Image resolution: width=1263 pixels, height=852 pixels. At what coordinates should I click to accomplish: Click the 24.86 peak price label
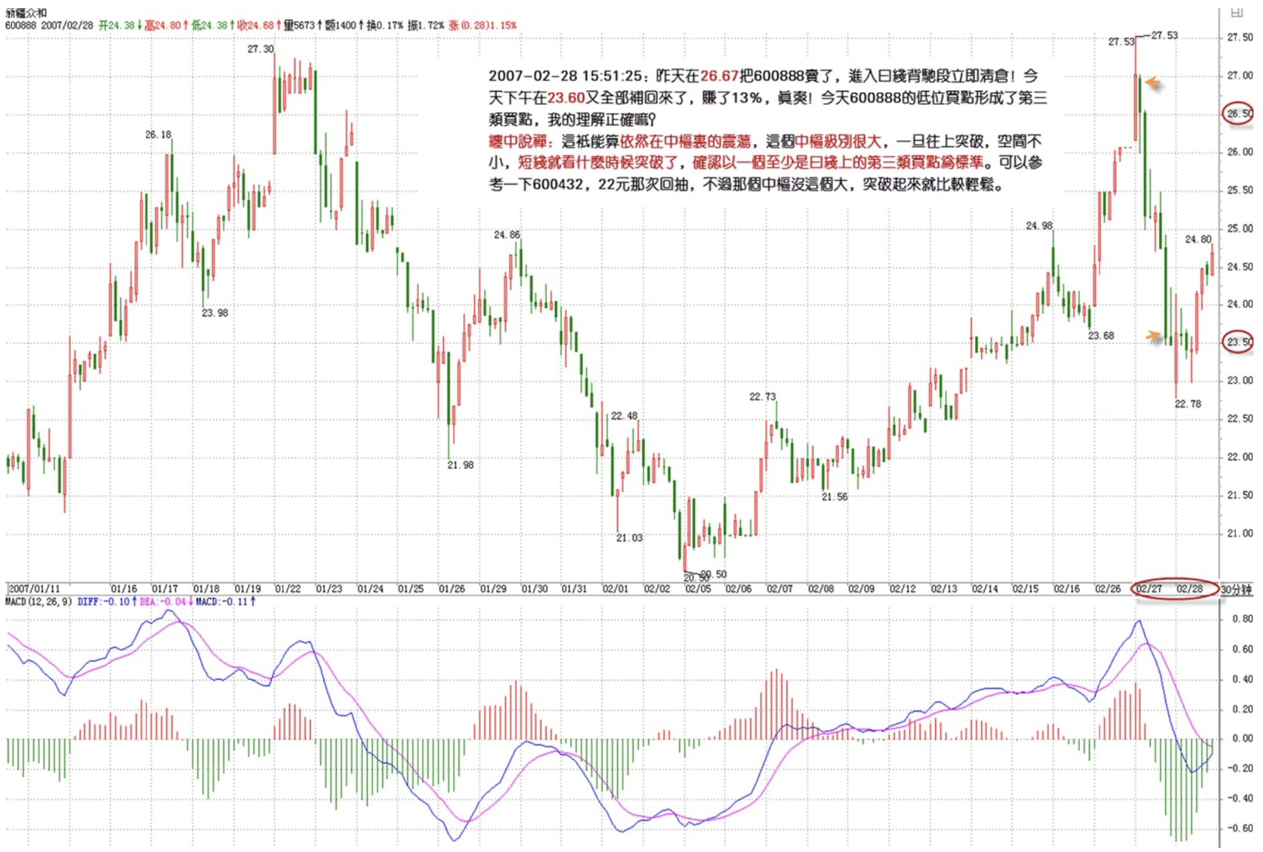506,235
